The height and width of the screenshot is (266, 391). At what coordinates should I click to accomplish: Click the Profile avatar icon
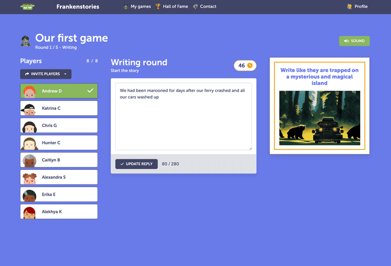349,7
